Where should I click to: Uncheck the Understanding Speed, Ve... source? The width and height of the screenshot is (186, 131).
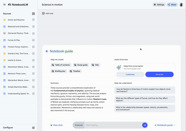[33, 94]
